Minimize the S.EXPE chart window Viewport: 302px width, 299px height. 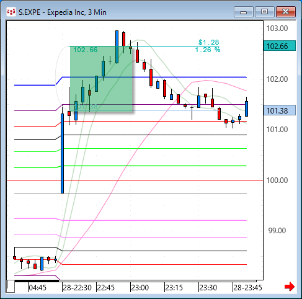point(244,12)
